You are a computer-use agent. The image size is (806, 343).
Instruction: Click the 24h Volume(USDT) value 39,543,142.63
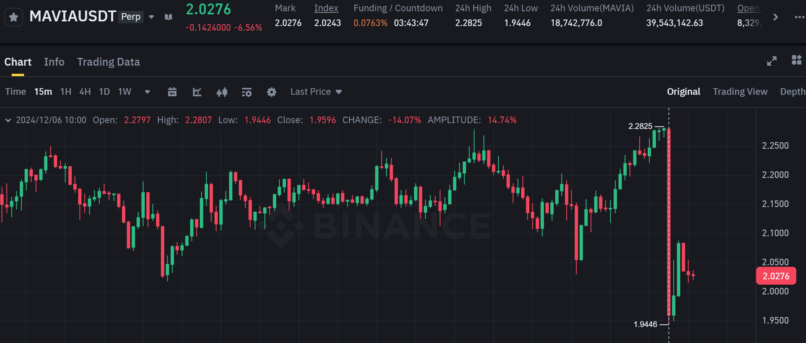click(x=674, y=23)
